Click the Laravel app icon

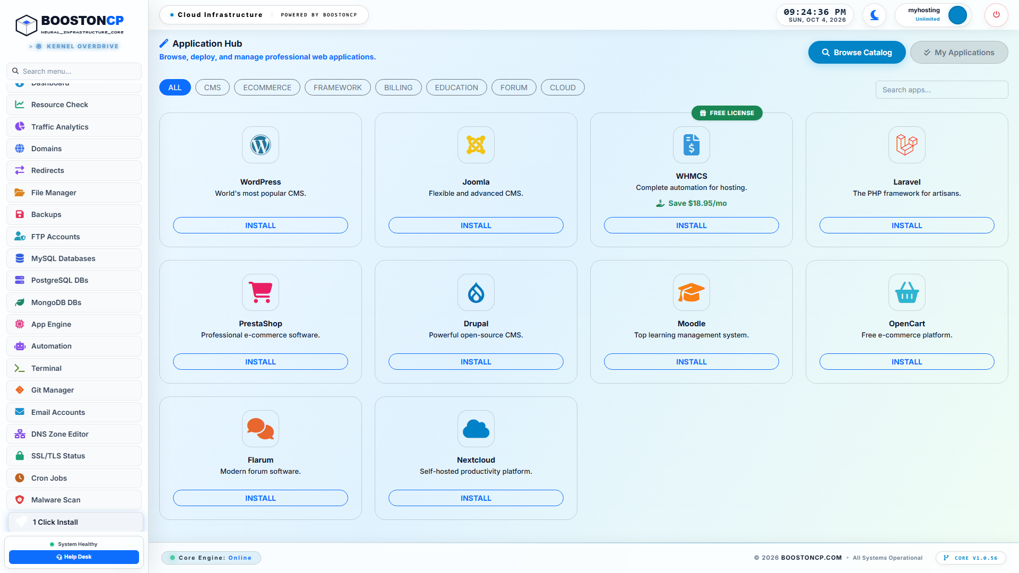[x=907, y=145]
